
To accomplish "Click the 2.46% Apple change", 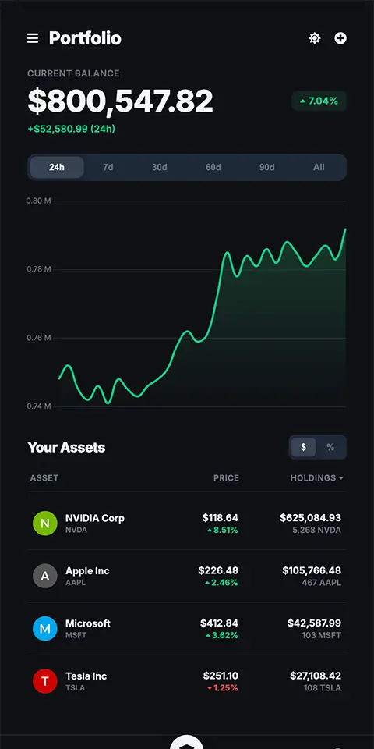I will click(x=221, y=583).
